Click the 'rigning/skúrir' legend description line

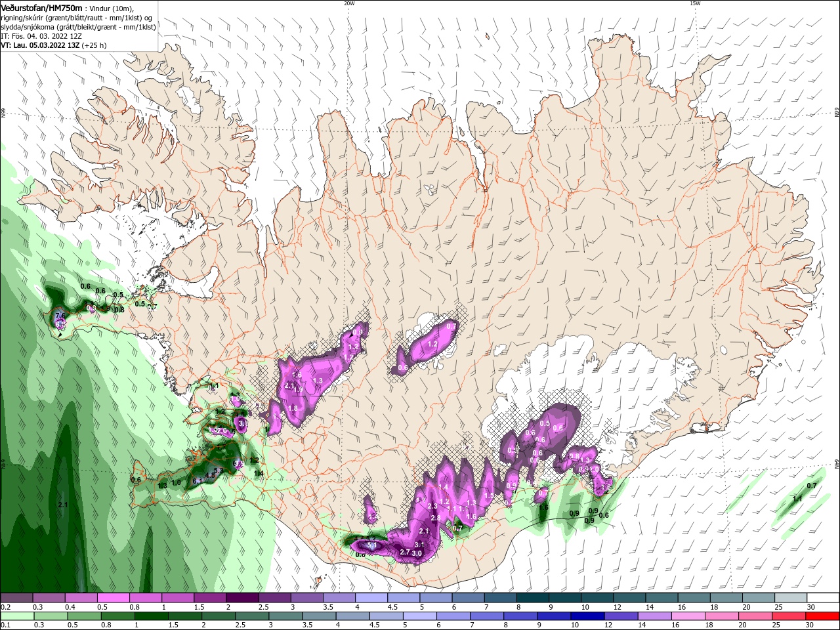(77, 18)
